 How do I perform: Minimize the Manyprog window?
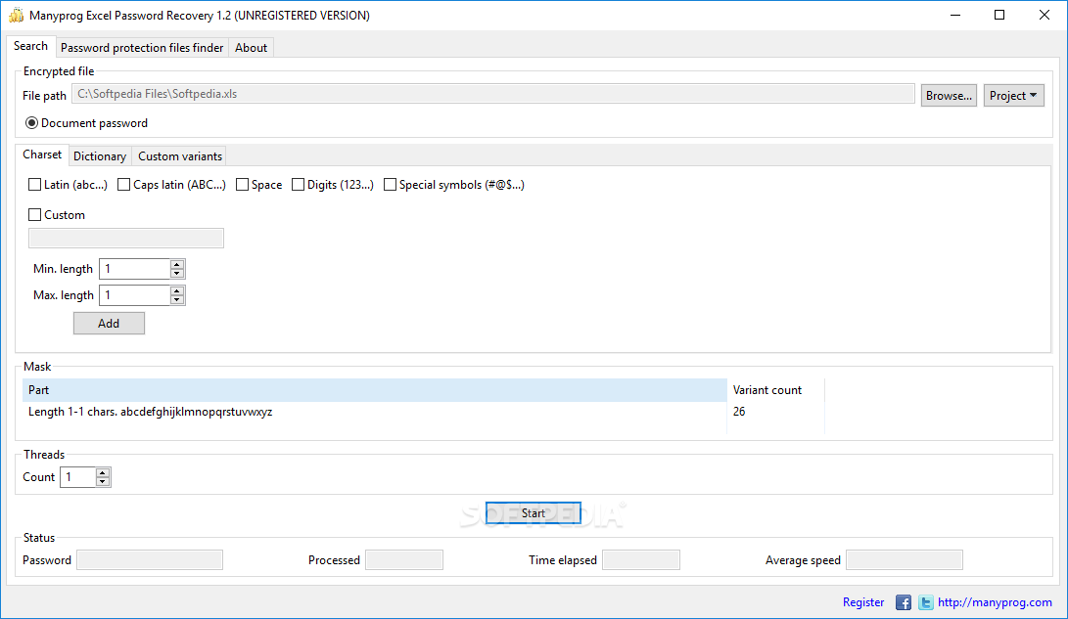click(x=955, y=15)
